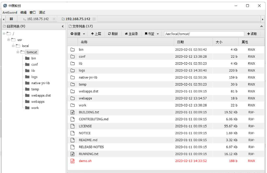Open the 书签 dropdown arrow
Viewport: 267px width, 173px height.
(158, 34)
